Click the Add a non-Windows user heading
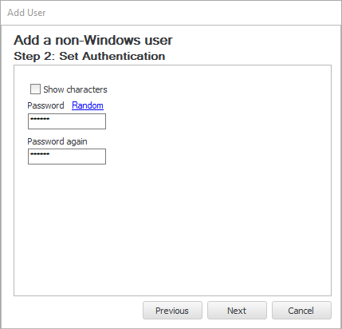This screenshot has width=342, height=329. pyautogui.click(x=93, y=40)
